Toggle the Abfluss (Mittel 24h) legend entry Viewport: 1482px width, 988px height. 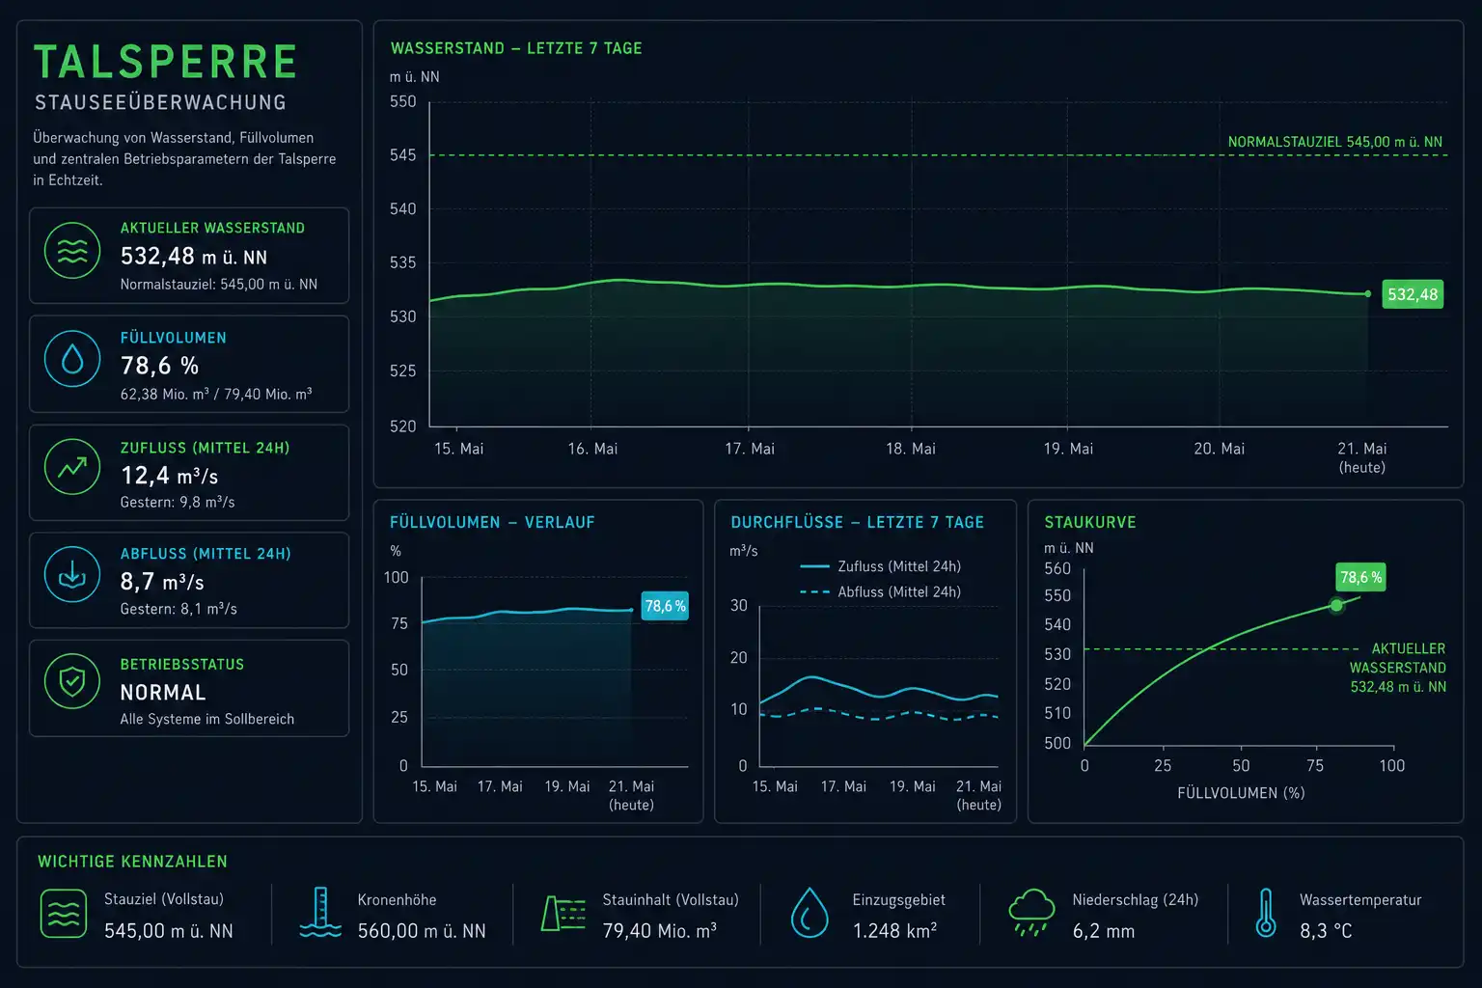point(881,591)
